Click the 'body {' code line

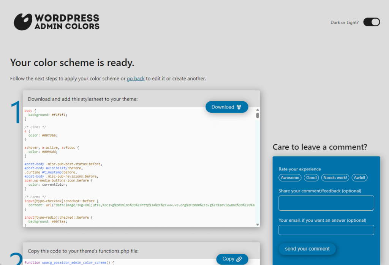(30, 110)
